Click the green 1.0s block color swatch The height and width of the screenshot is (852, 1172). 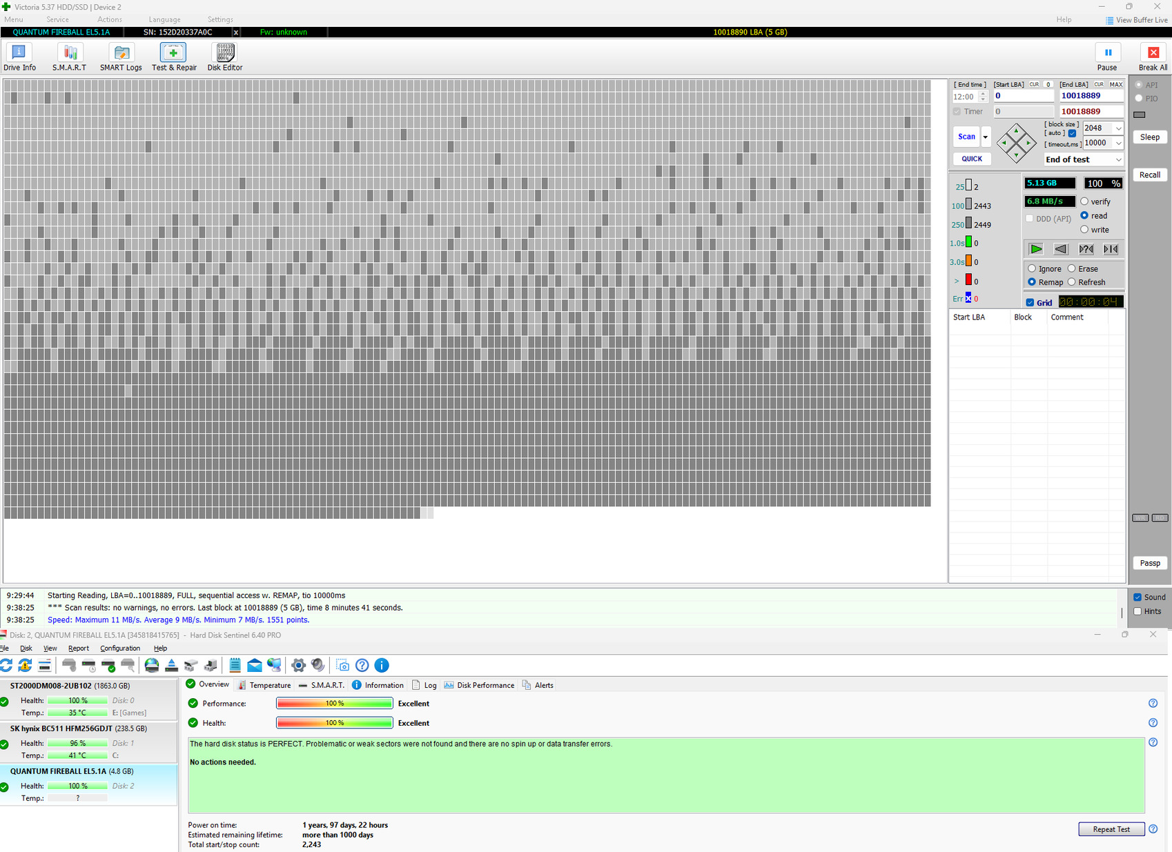coord(968,242)
